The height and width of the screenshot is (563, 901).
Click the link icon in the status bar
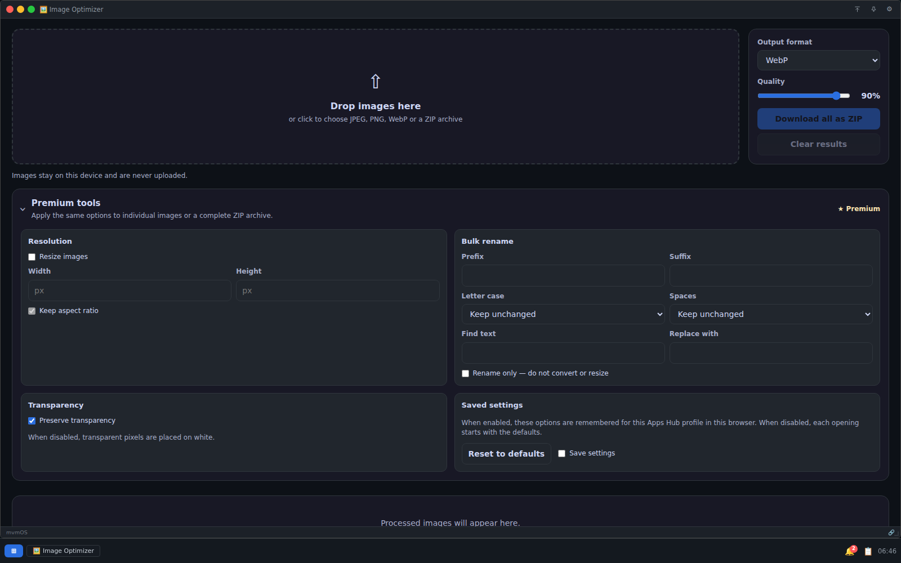891,532
